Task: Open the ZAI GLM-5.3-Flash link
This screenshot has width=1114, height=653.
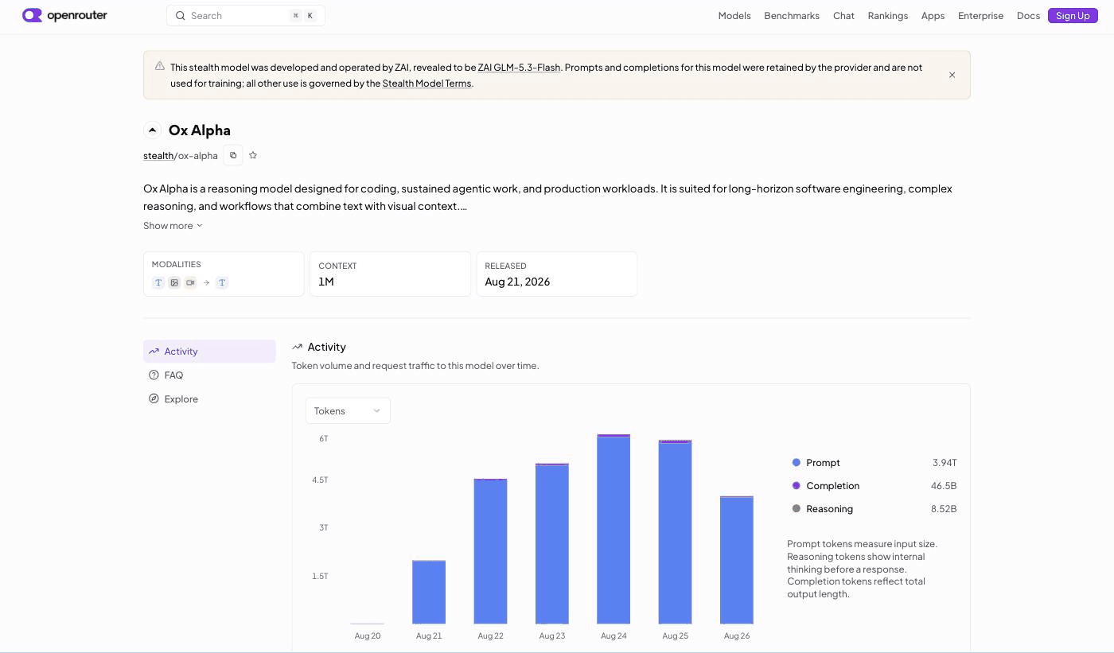Action: (519, 68)
